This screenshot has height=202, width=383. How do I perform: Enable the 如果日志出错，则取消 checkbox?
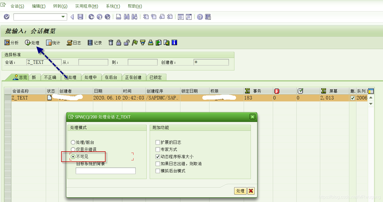158,164
